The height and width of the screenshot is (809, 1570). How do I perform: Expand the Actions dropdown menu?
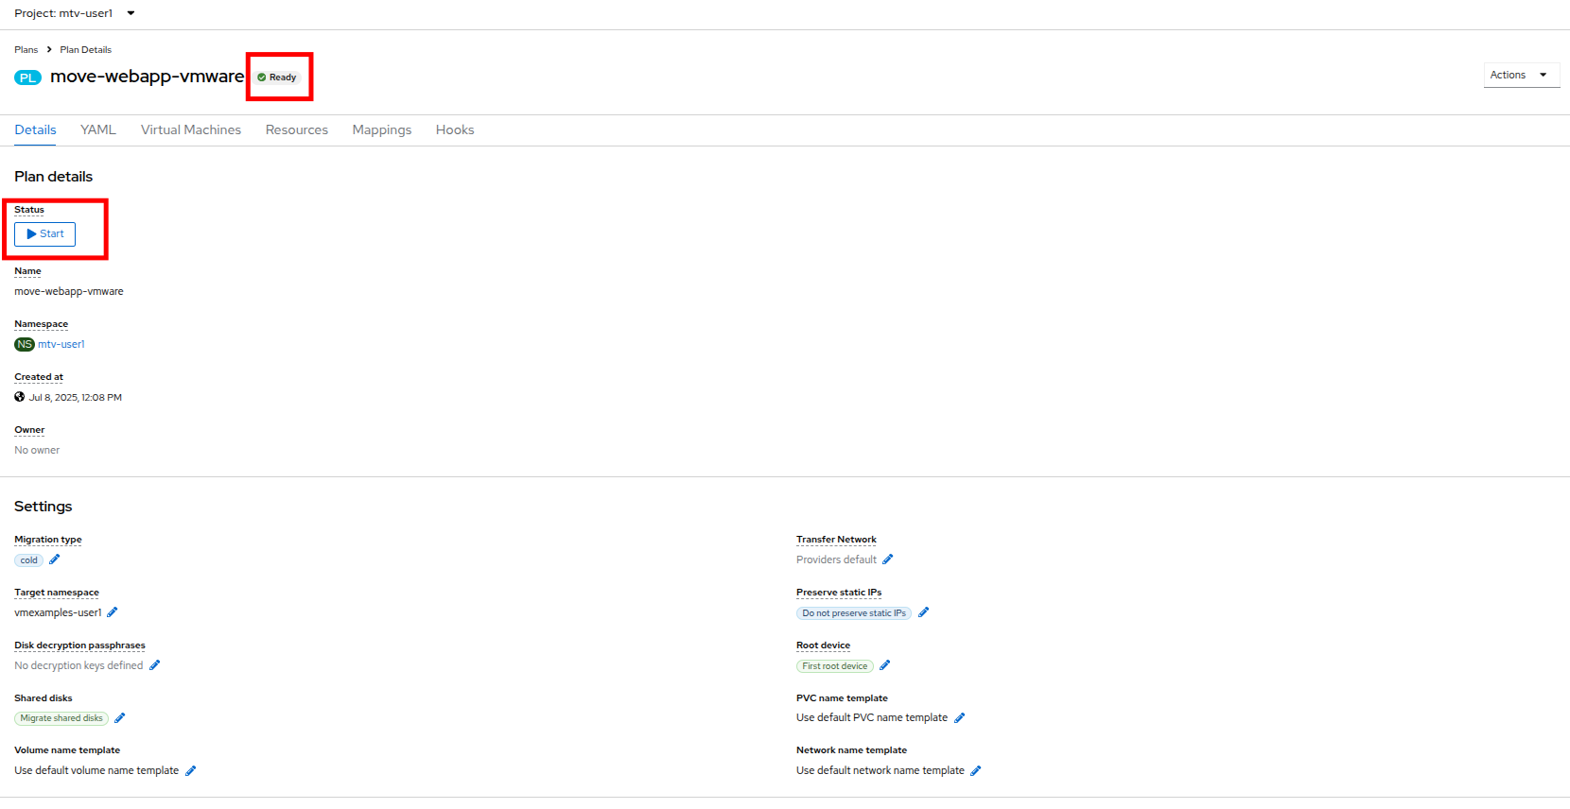click(1520, 75)
